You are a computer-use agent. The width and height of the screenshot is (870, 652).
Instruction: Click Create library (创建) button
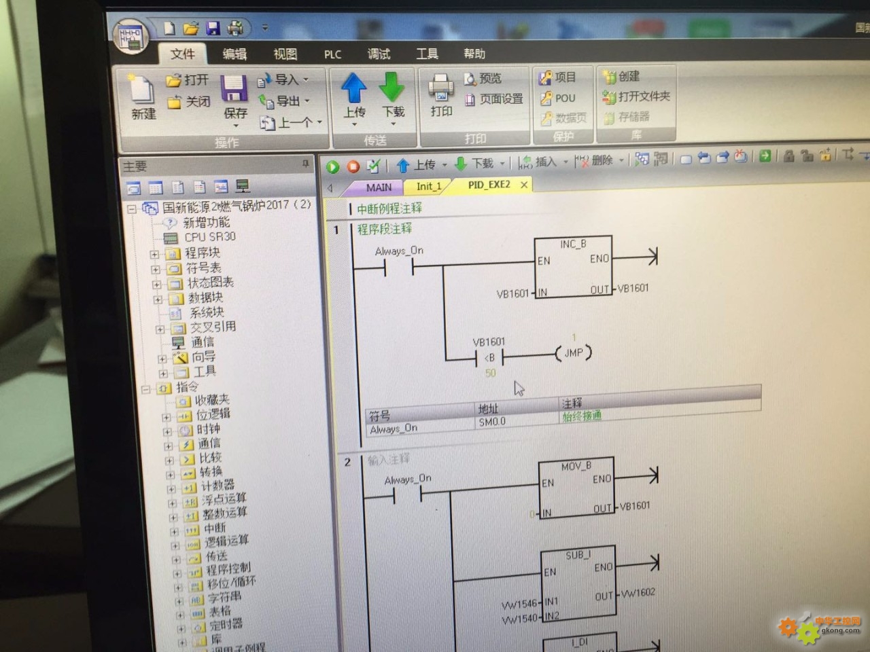(x=621, y=76)
